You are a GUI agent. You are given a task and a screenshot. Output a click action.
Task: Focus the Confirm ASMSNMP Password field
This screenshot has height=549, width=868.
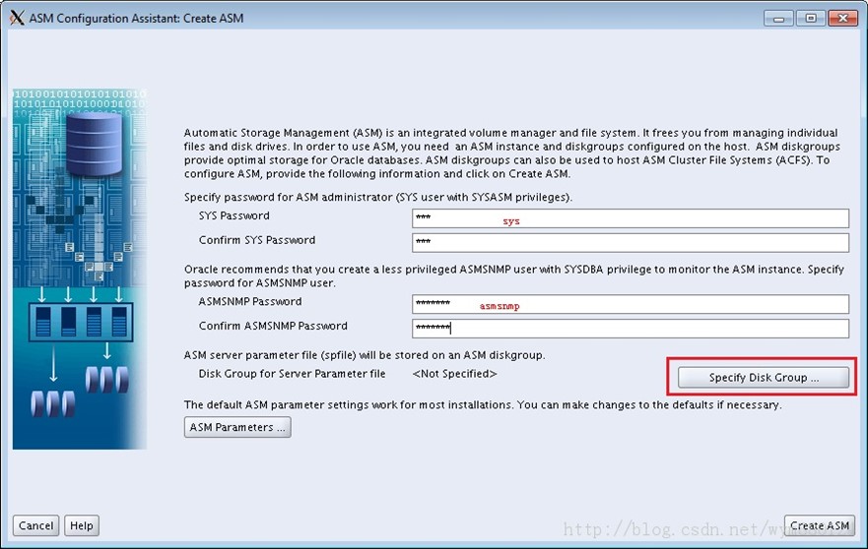pos(630,328)
